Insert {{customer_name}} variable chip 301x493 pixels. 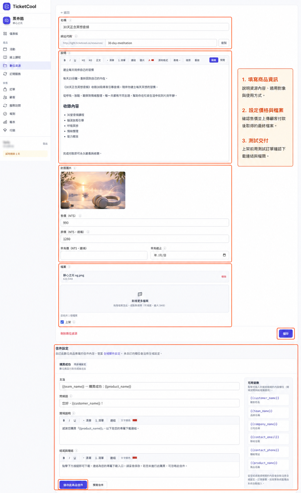268,400
